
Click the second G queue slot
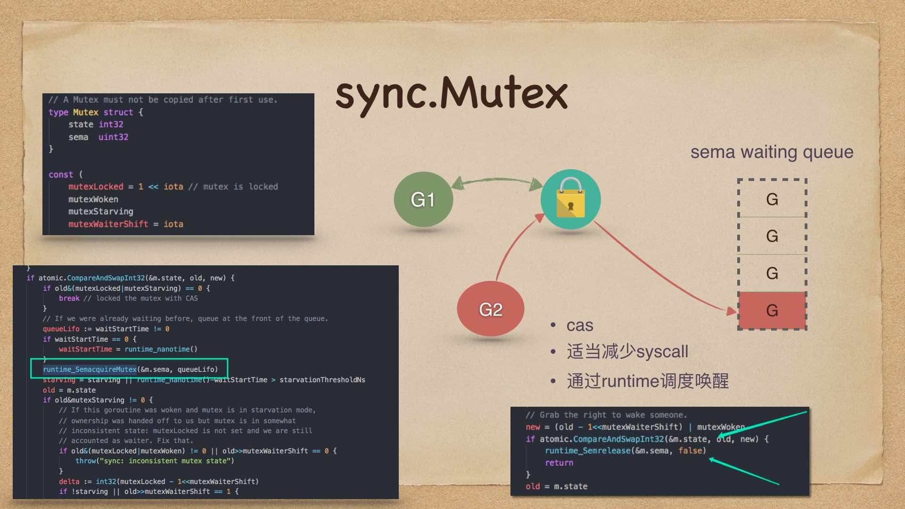tap(772, 236)
